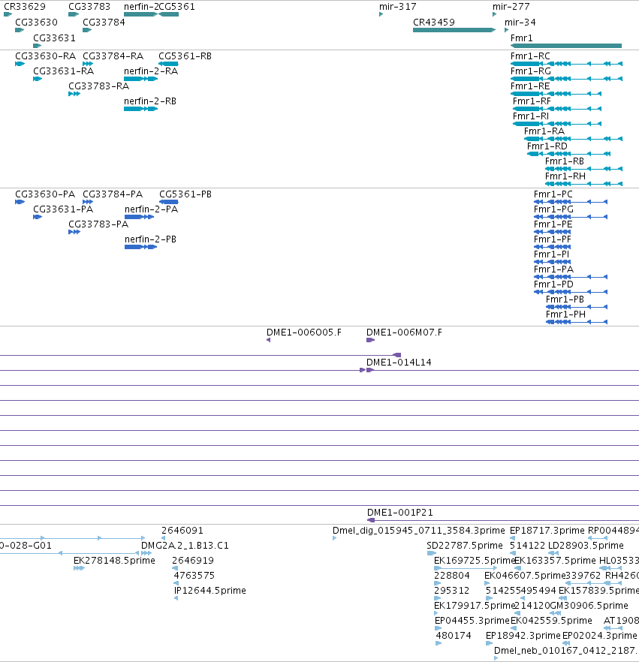The width and height of the screenshot is (639, 662).
Task: Select the Fmr1-RC transcript label
Action: pyautogui.click(x=530, y=56)
